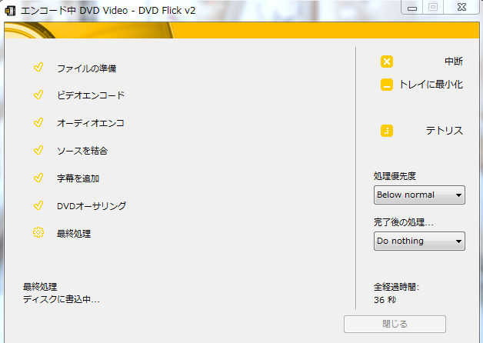Open the 処理優先度 Below normal dropdown
The height and width of the screenshot is (343, 483).
[419, 195]
